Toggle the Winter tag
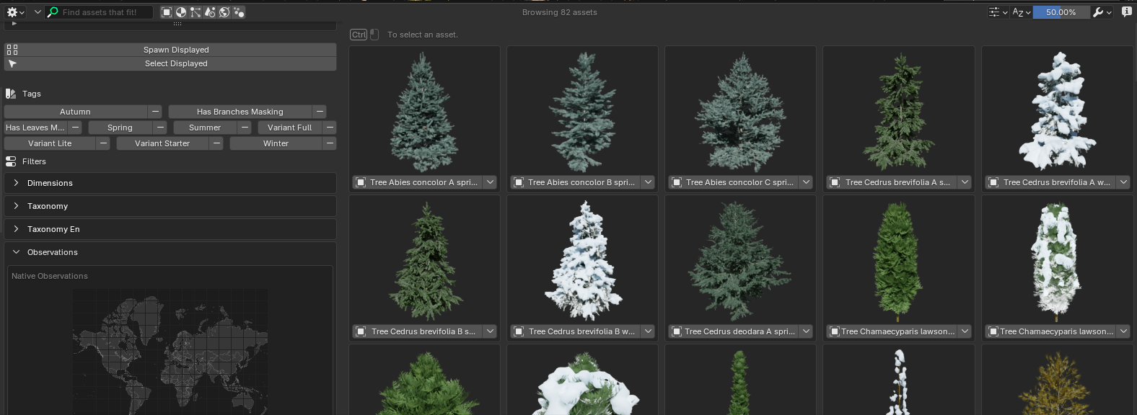 (276, 143)
